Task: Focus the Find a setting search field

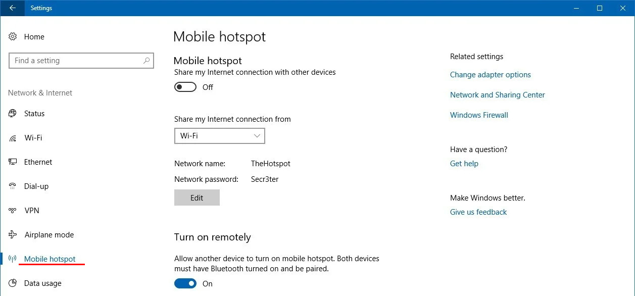Action: (x=76, y=61)
